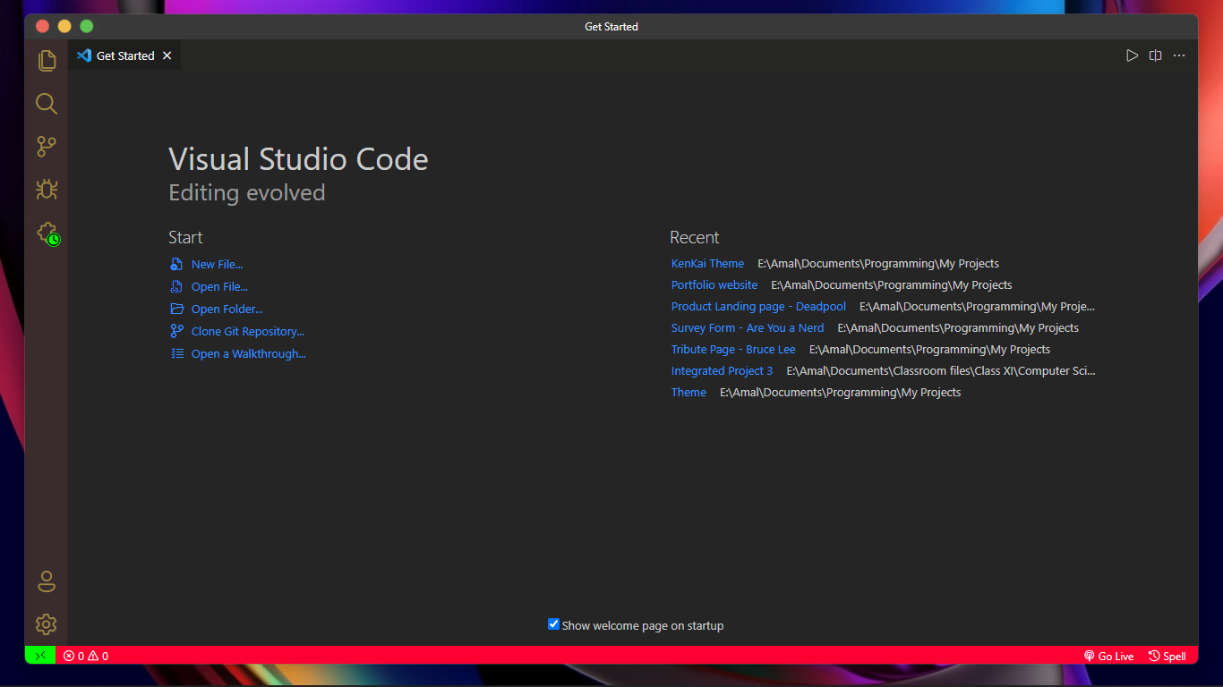Open recent project named Theme

(688, 392)
